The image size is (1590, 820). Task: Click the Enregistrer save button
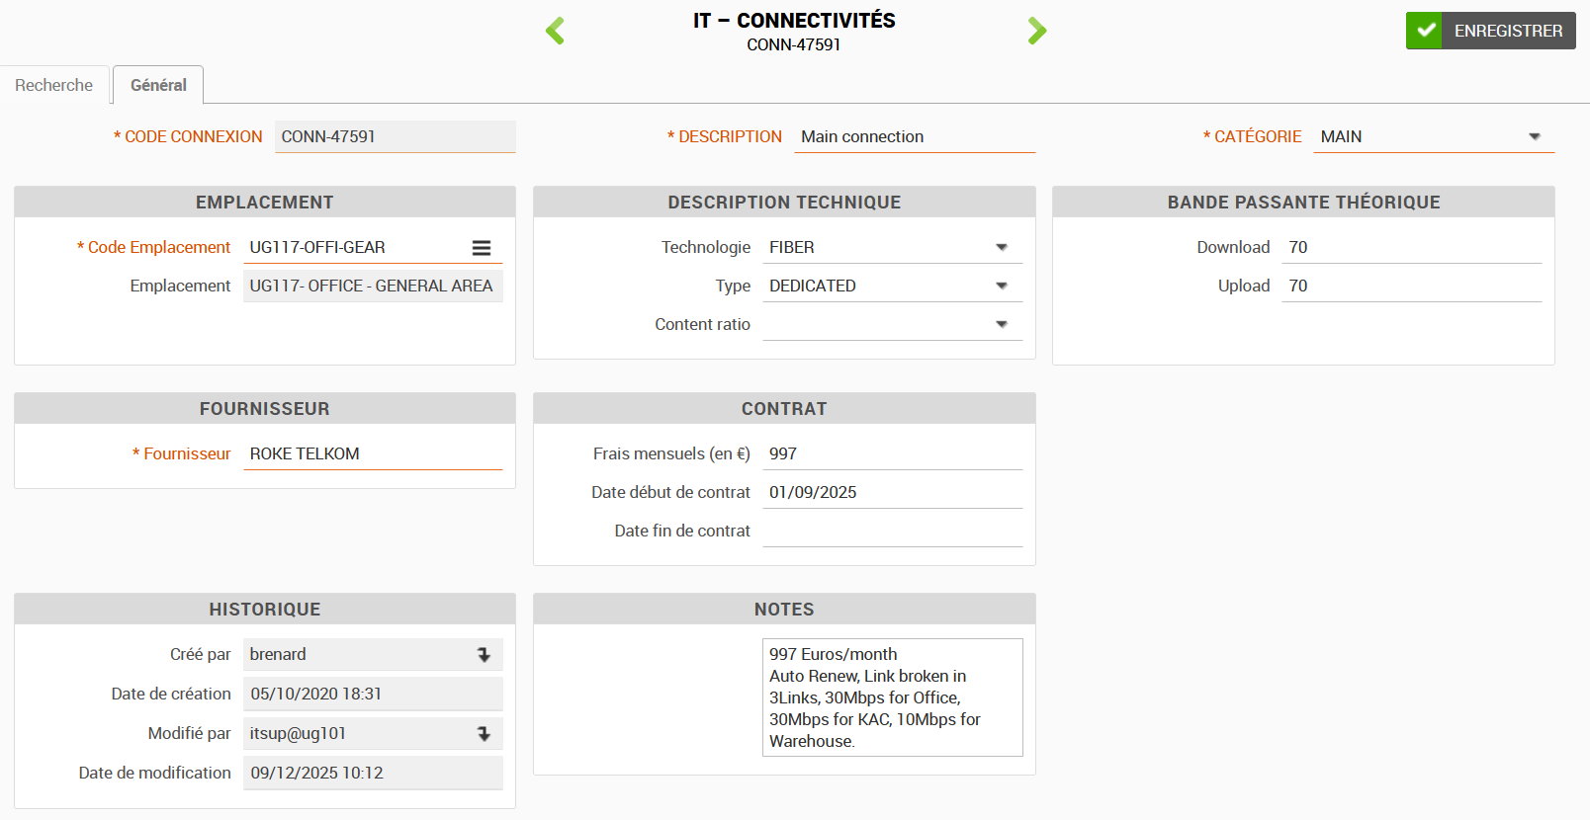click(1490, 31)
